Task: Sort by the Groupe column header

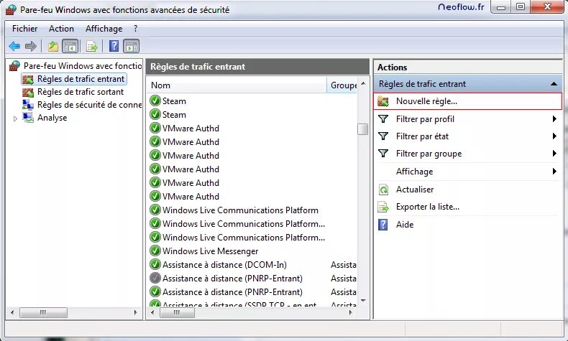Action: coord(343,85)
